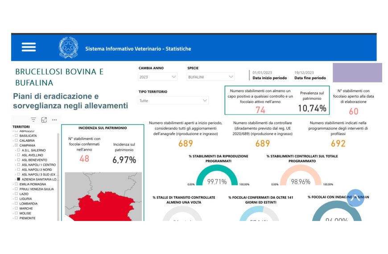388x254 pixels.
Task: Open the Cambia Anno 2023 dropdown
Action: coord(157,77)
